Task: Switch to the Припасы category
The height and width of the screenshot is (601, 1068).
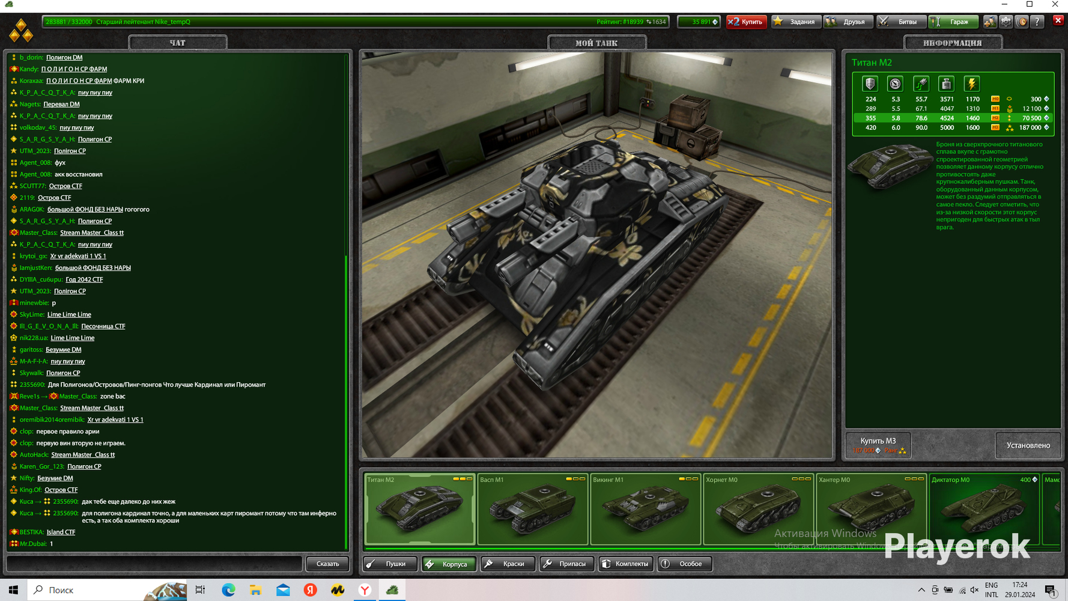Action: 566,564
